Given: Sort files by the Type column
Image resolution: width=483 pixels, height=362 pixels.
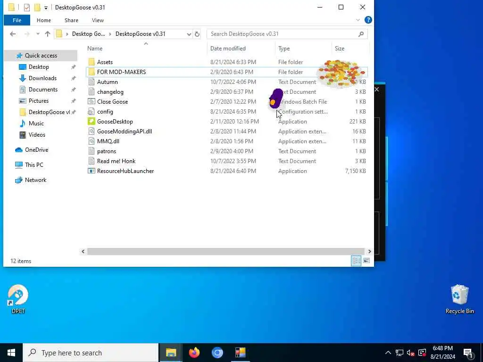Looking at the screenshot, I should [x=284, y=49].
